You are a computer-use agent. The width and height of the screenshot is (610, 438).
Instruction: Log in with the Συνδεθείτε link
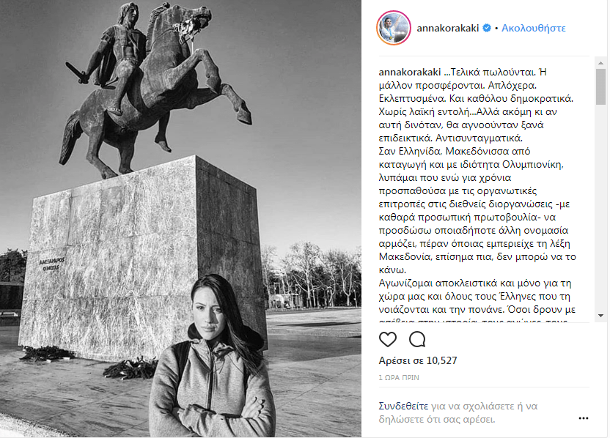pyautogui.click(x=403, y=406)
